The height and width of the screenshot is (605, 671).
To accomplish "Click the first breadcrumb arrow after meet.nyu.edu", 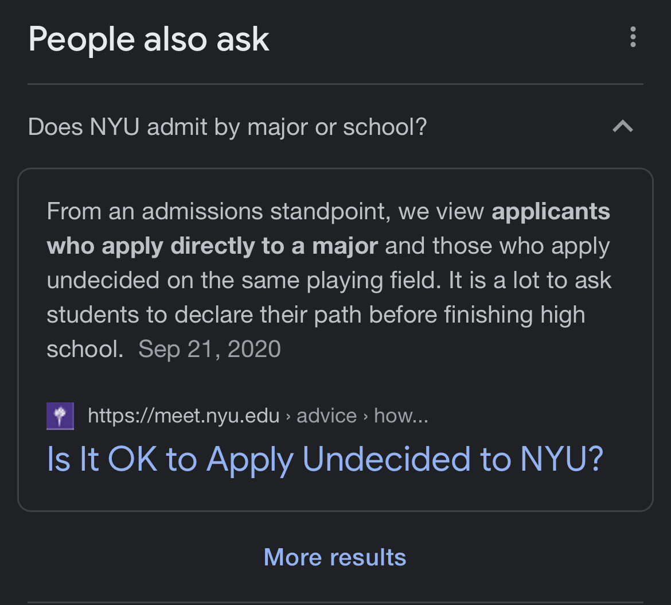I will (x=288, y=416).
